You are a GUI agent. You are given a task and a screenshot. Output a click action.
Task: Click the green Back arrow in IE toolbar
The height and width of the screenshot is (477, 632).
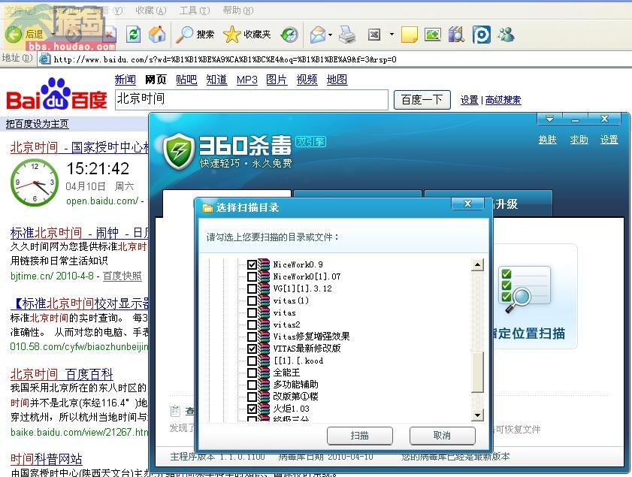click(x=14, y=35)
